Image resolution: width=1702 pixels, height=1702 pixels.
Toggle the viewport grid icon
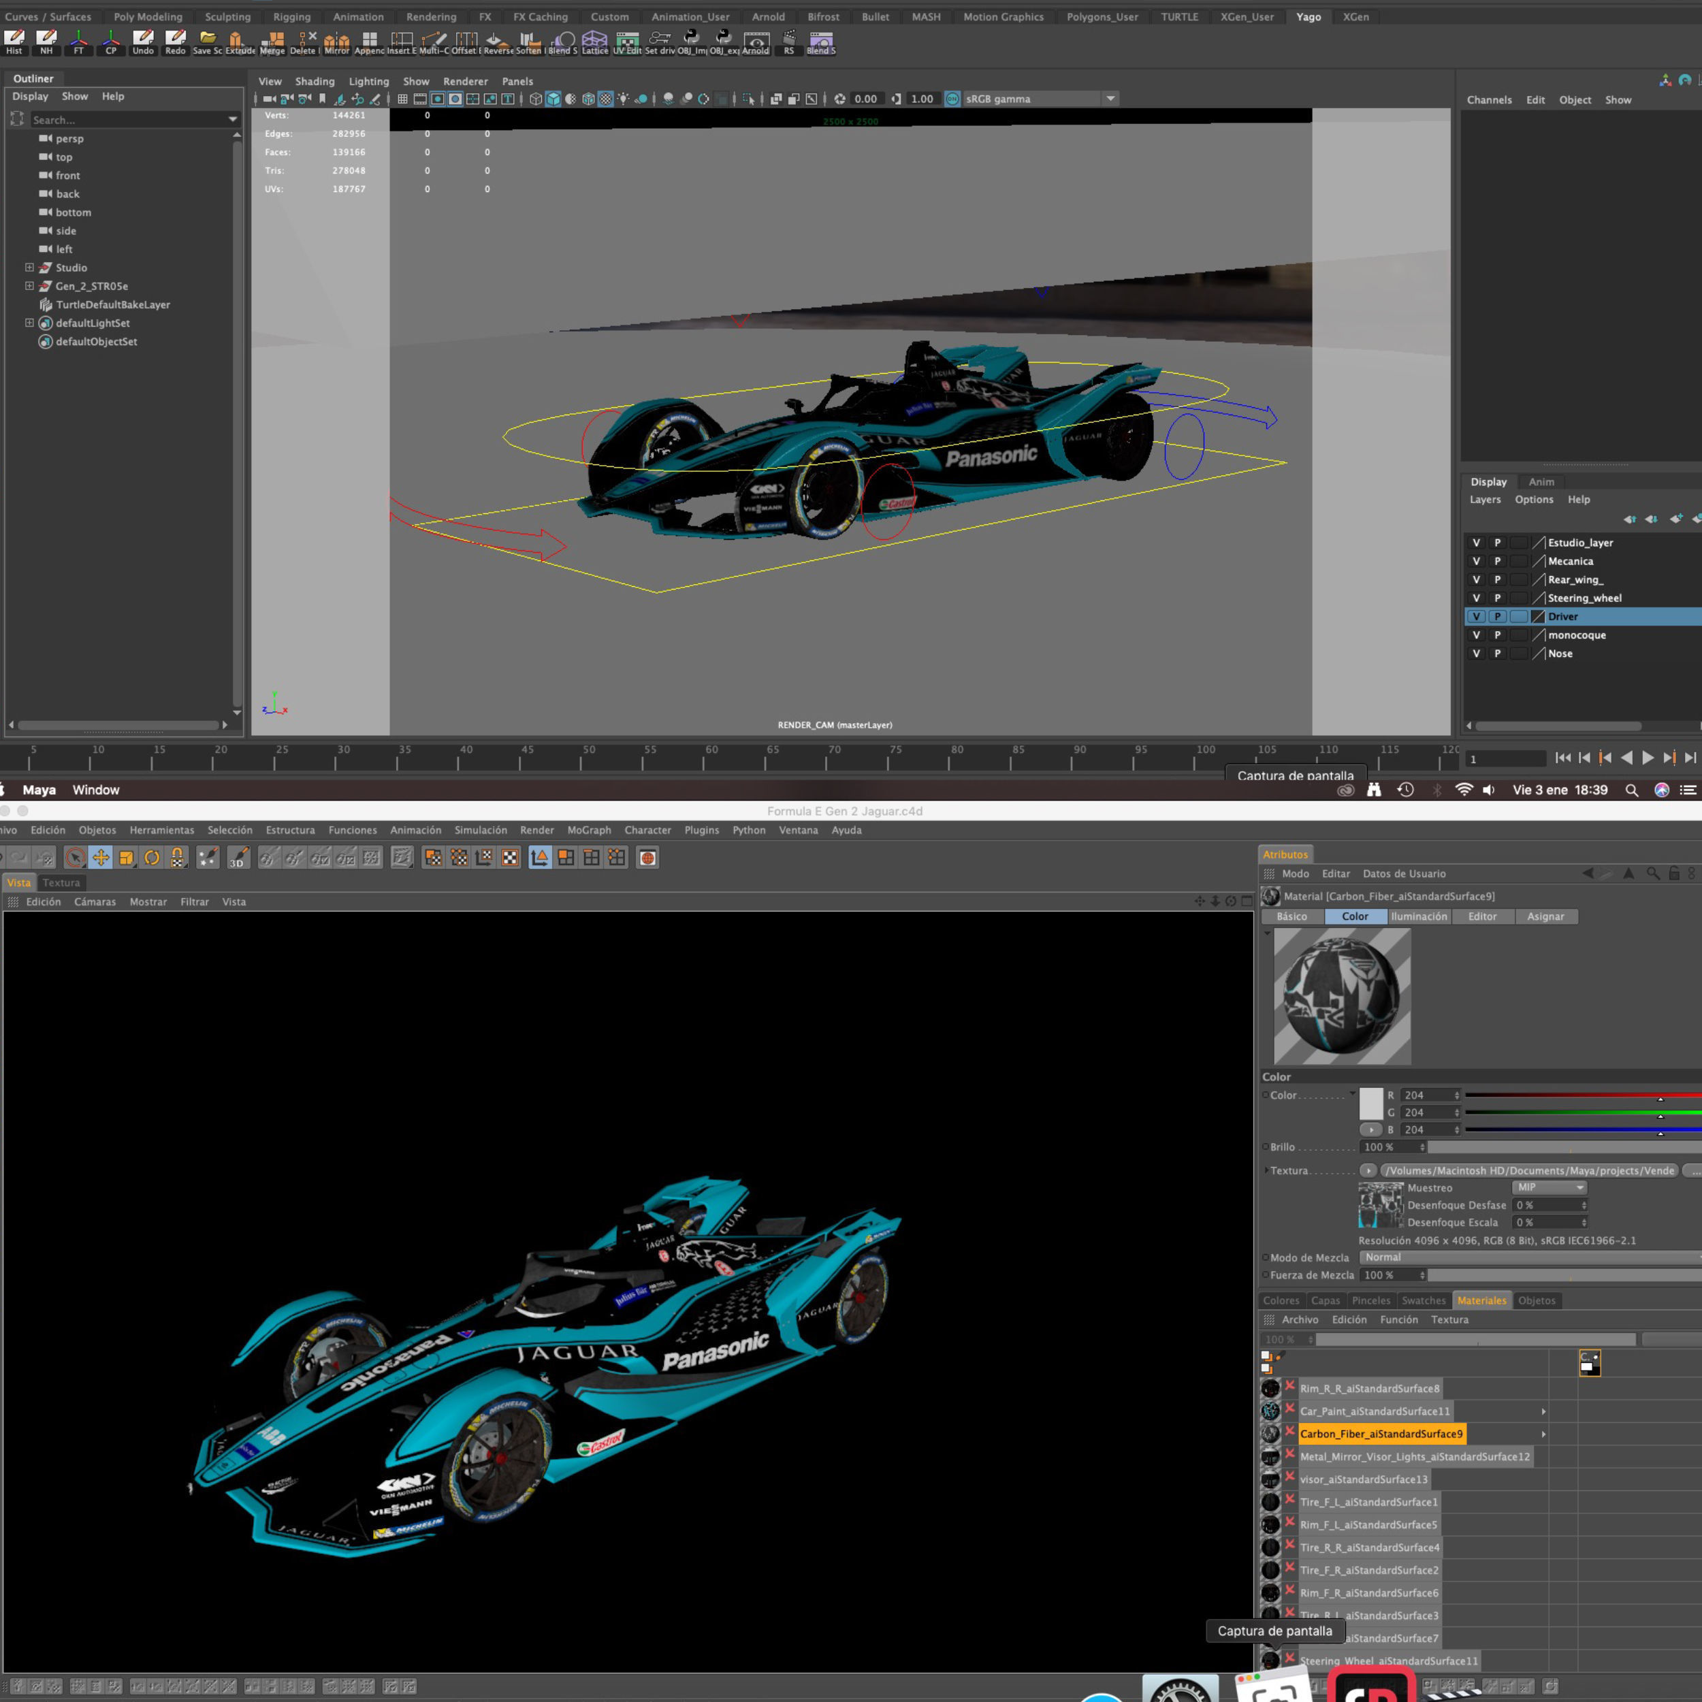tap(402, 99)
